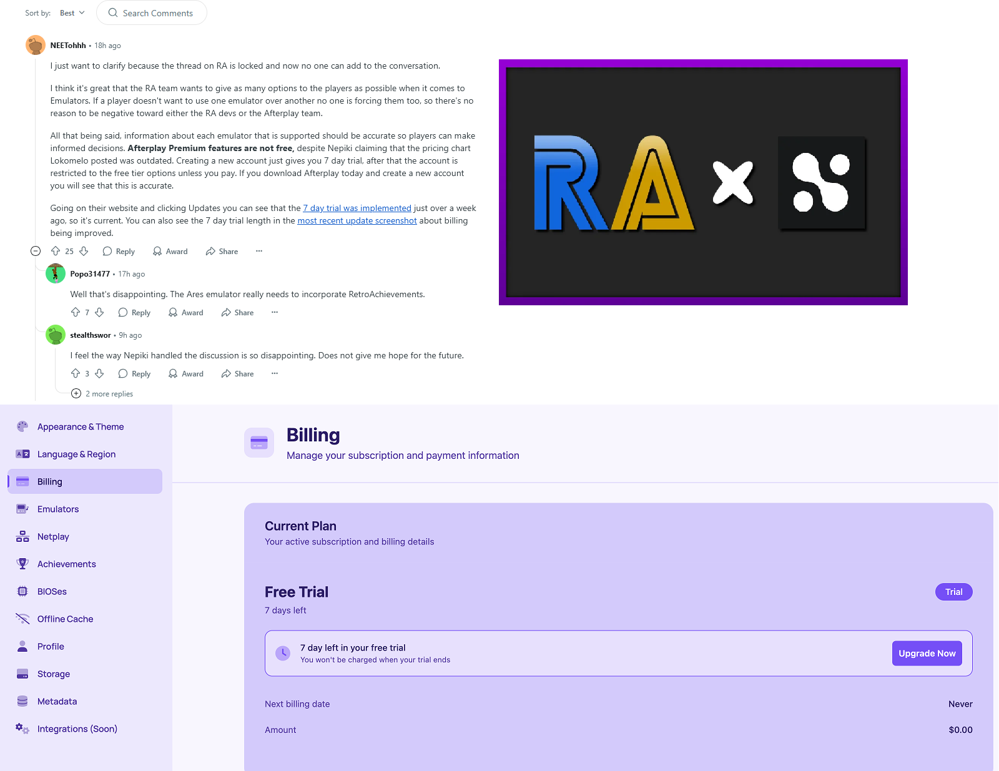The image size is (999, 771).
Task: Click the Search Comments field
Action: [x=152, y=13]
